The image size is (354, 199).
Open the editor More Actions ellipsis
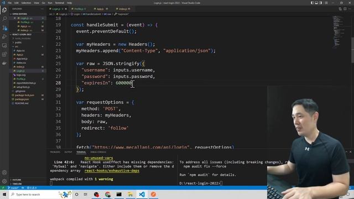[350, 9]
